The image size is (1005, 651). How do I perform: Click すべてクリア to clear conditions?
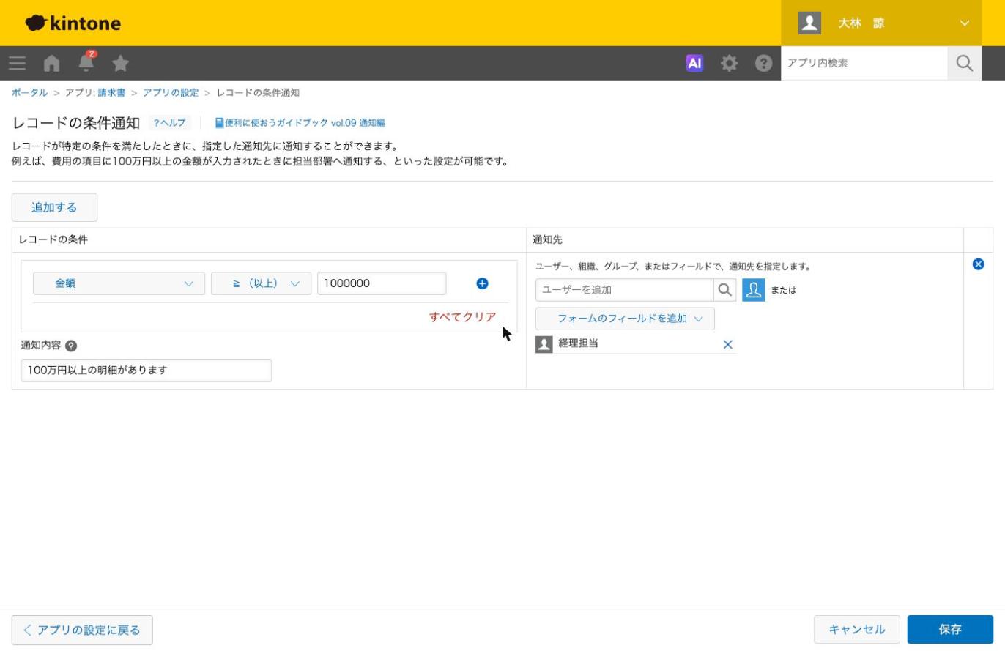coord(463,317)
